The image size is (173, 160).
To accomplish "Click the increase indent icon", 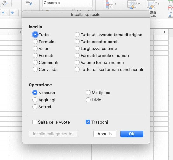I will (14, 13).
